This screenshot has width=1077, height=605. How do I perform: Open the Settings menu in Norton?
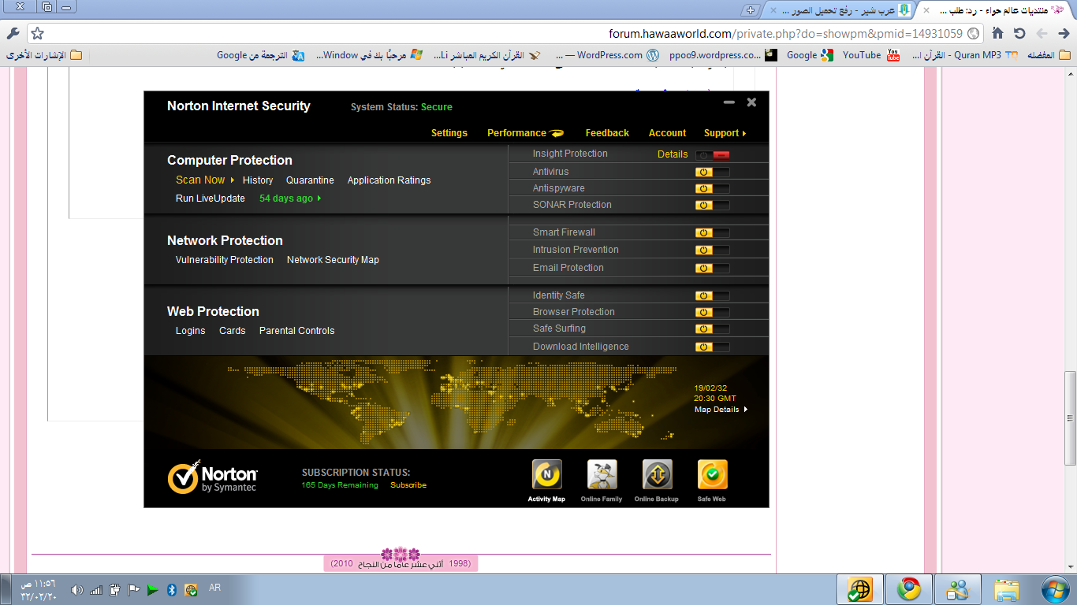449,133
